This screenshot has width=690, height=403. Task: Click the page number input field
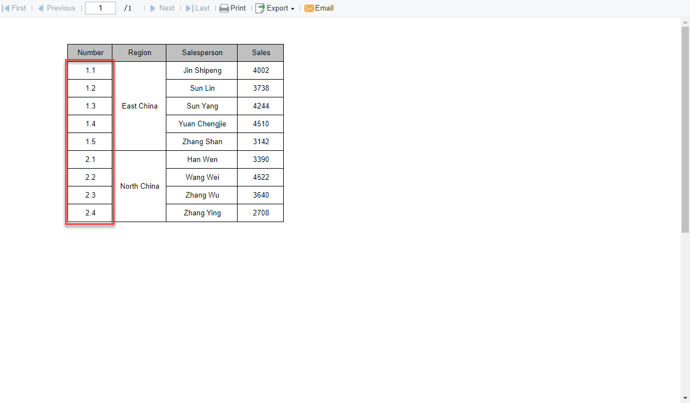pyautogui.click(x=100, y=8)
